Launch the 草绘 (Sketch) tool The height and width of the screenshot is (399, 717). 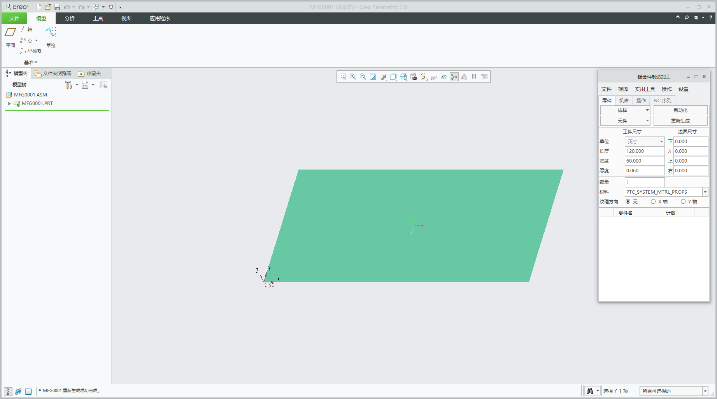click(51, 37)
